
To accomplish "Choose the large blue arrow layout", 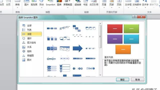I will point(77,48).
